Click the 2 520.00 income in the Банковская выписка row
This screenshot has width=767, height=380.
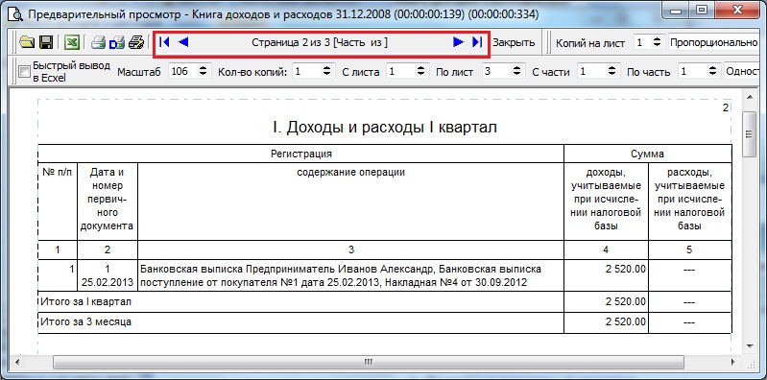(x=626, y=269)
